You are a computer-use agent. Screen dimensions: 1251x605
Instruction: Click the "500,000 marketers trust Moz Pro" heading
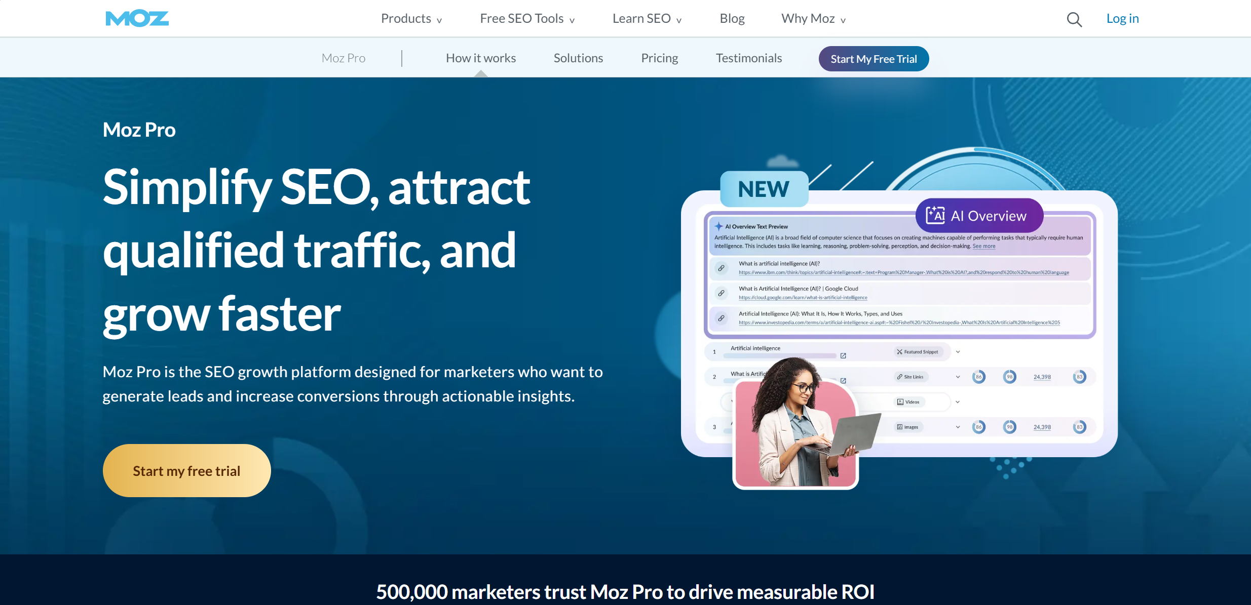coord(625,591)
